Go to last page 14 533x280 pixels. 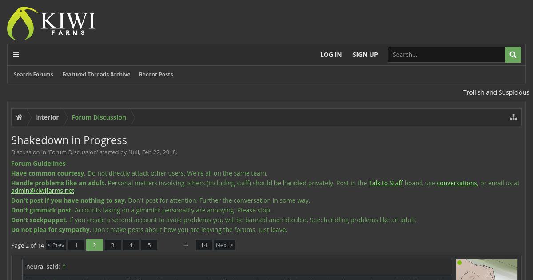[x=204, y=245]
